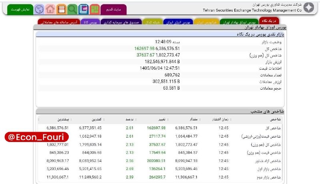
Task: Select the red در یک نگاه tab
Action: tap(269, 21)
